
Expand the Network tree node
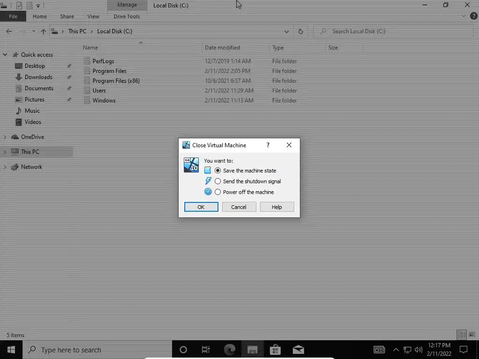(5, 167)
